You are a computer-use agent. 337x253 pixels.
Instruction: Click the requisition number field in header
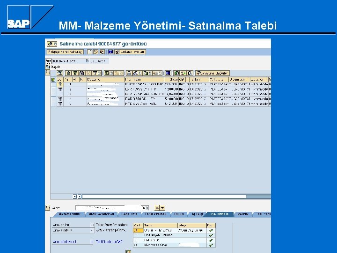point(99,61)
